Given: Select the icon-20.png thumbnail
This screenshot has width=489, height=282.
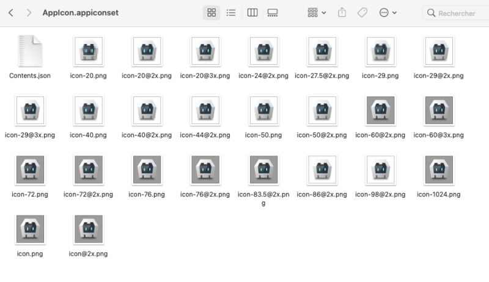Looking at the screenshot, I should [x=89, y=51].
